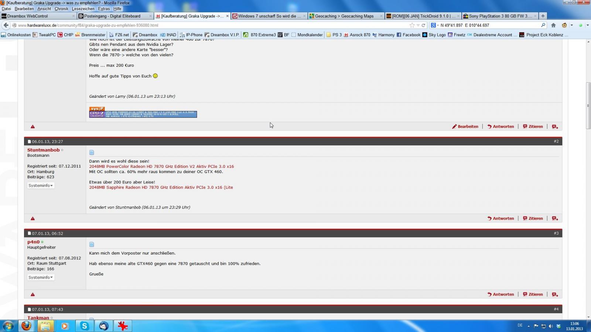Open the DE language indicator
Image resolution: width=591 pixels, height=332 pixels.
pos(520,325)
